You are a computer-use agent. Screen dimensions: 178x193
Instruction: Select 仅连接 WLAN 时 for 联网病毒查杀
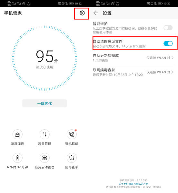click(x=158, y=72)
